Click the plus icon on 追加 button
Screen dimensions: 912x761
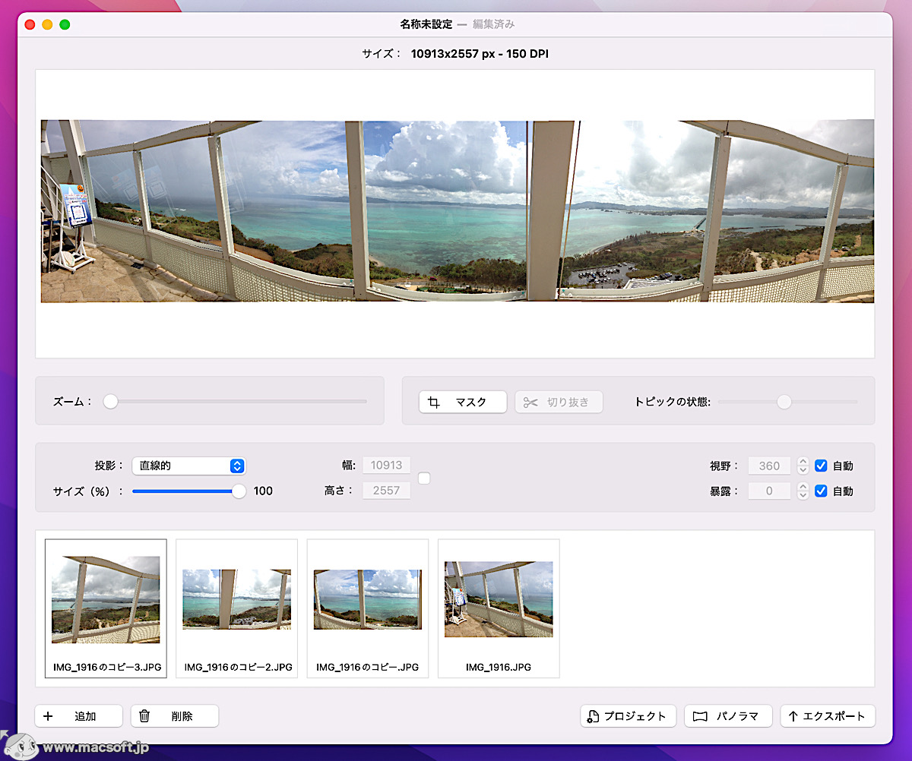[49, 716]
